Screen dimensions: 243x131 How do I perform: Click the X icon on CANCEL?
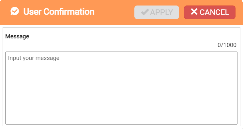coord(194,12)
